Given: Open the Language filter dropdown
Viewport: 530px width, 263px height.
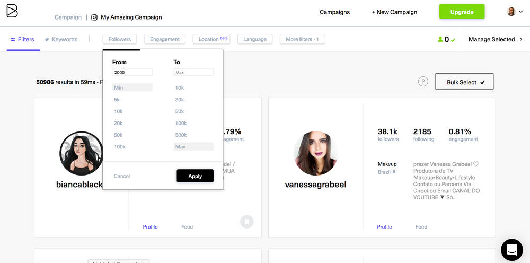Looking at the screenshot, I should 255,39.
